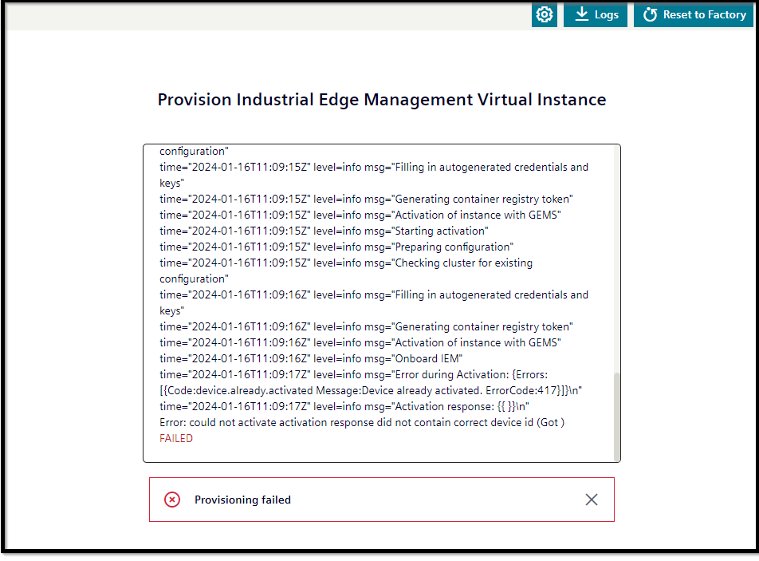Click the Provision Industrial Edge Management heading
759x561 pixels.
[x=382, y=100]
